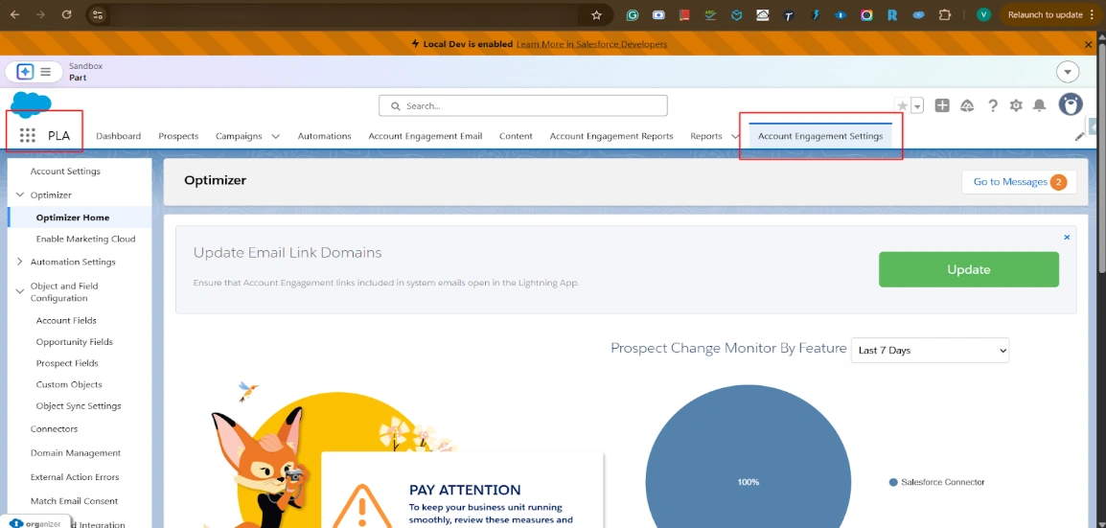The width and height of the screenshot is (1106, 528).
Task: Click the Salesforce search field
Action: pyautogui.click(x=522, y=105)
